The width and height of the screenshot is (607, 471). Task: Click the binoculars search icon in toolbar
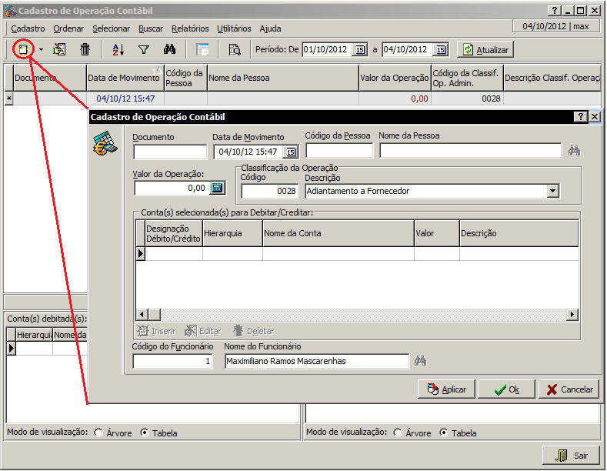click(171, 49)
